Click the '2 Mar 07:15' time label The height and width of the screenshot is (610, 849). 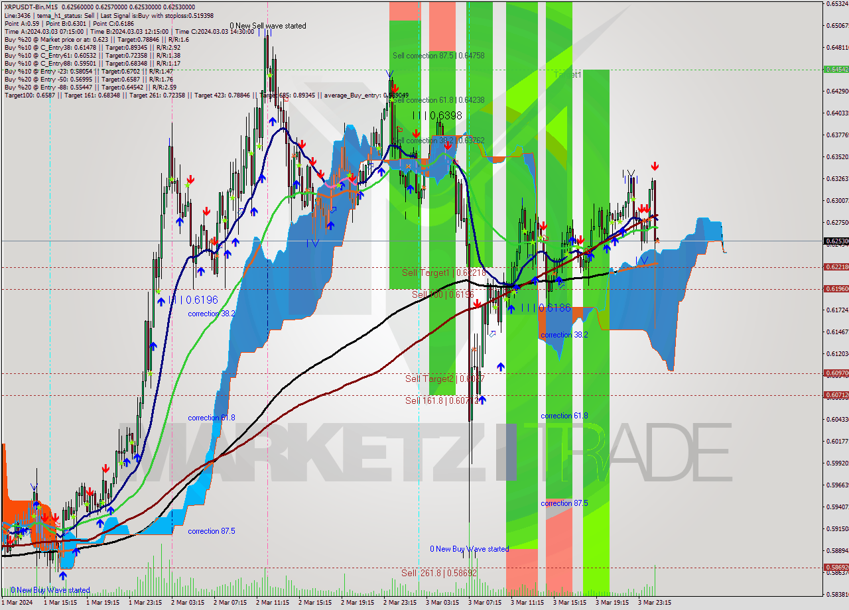tap(229, 603)
